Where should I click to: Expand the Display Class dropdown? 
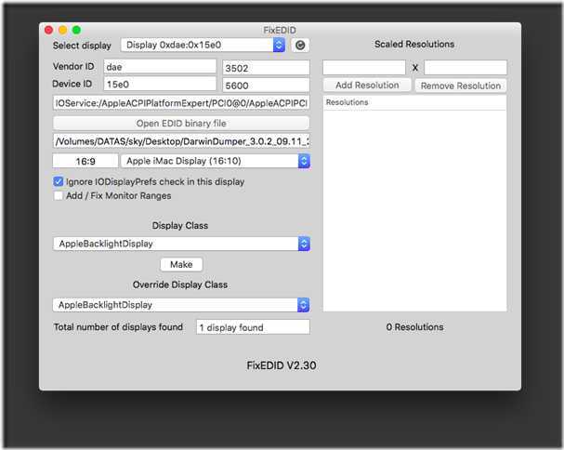click(181, 244)
